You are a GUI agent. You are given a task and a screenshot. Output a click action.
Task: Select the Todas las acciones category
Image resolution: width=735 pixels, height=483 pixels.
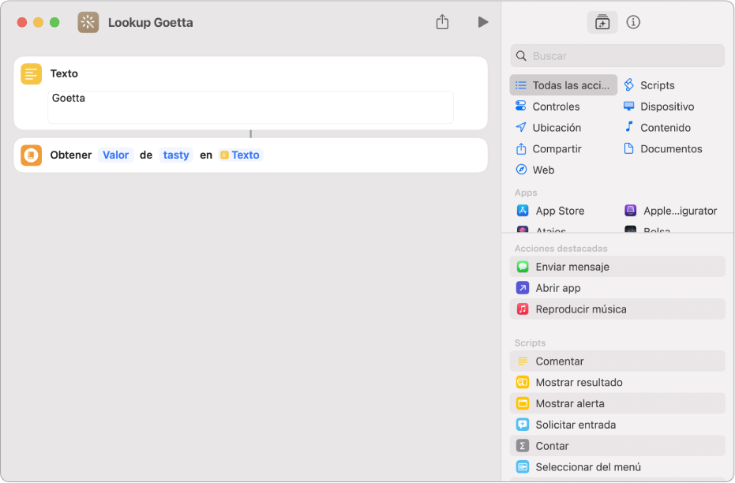564,85
